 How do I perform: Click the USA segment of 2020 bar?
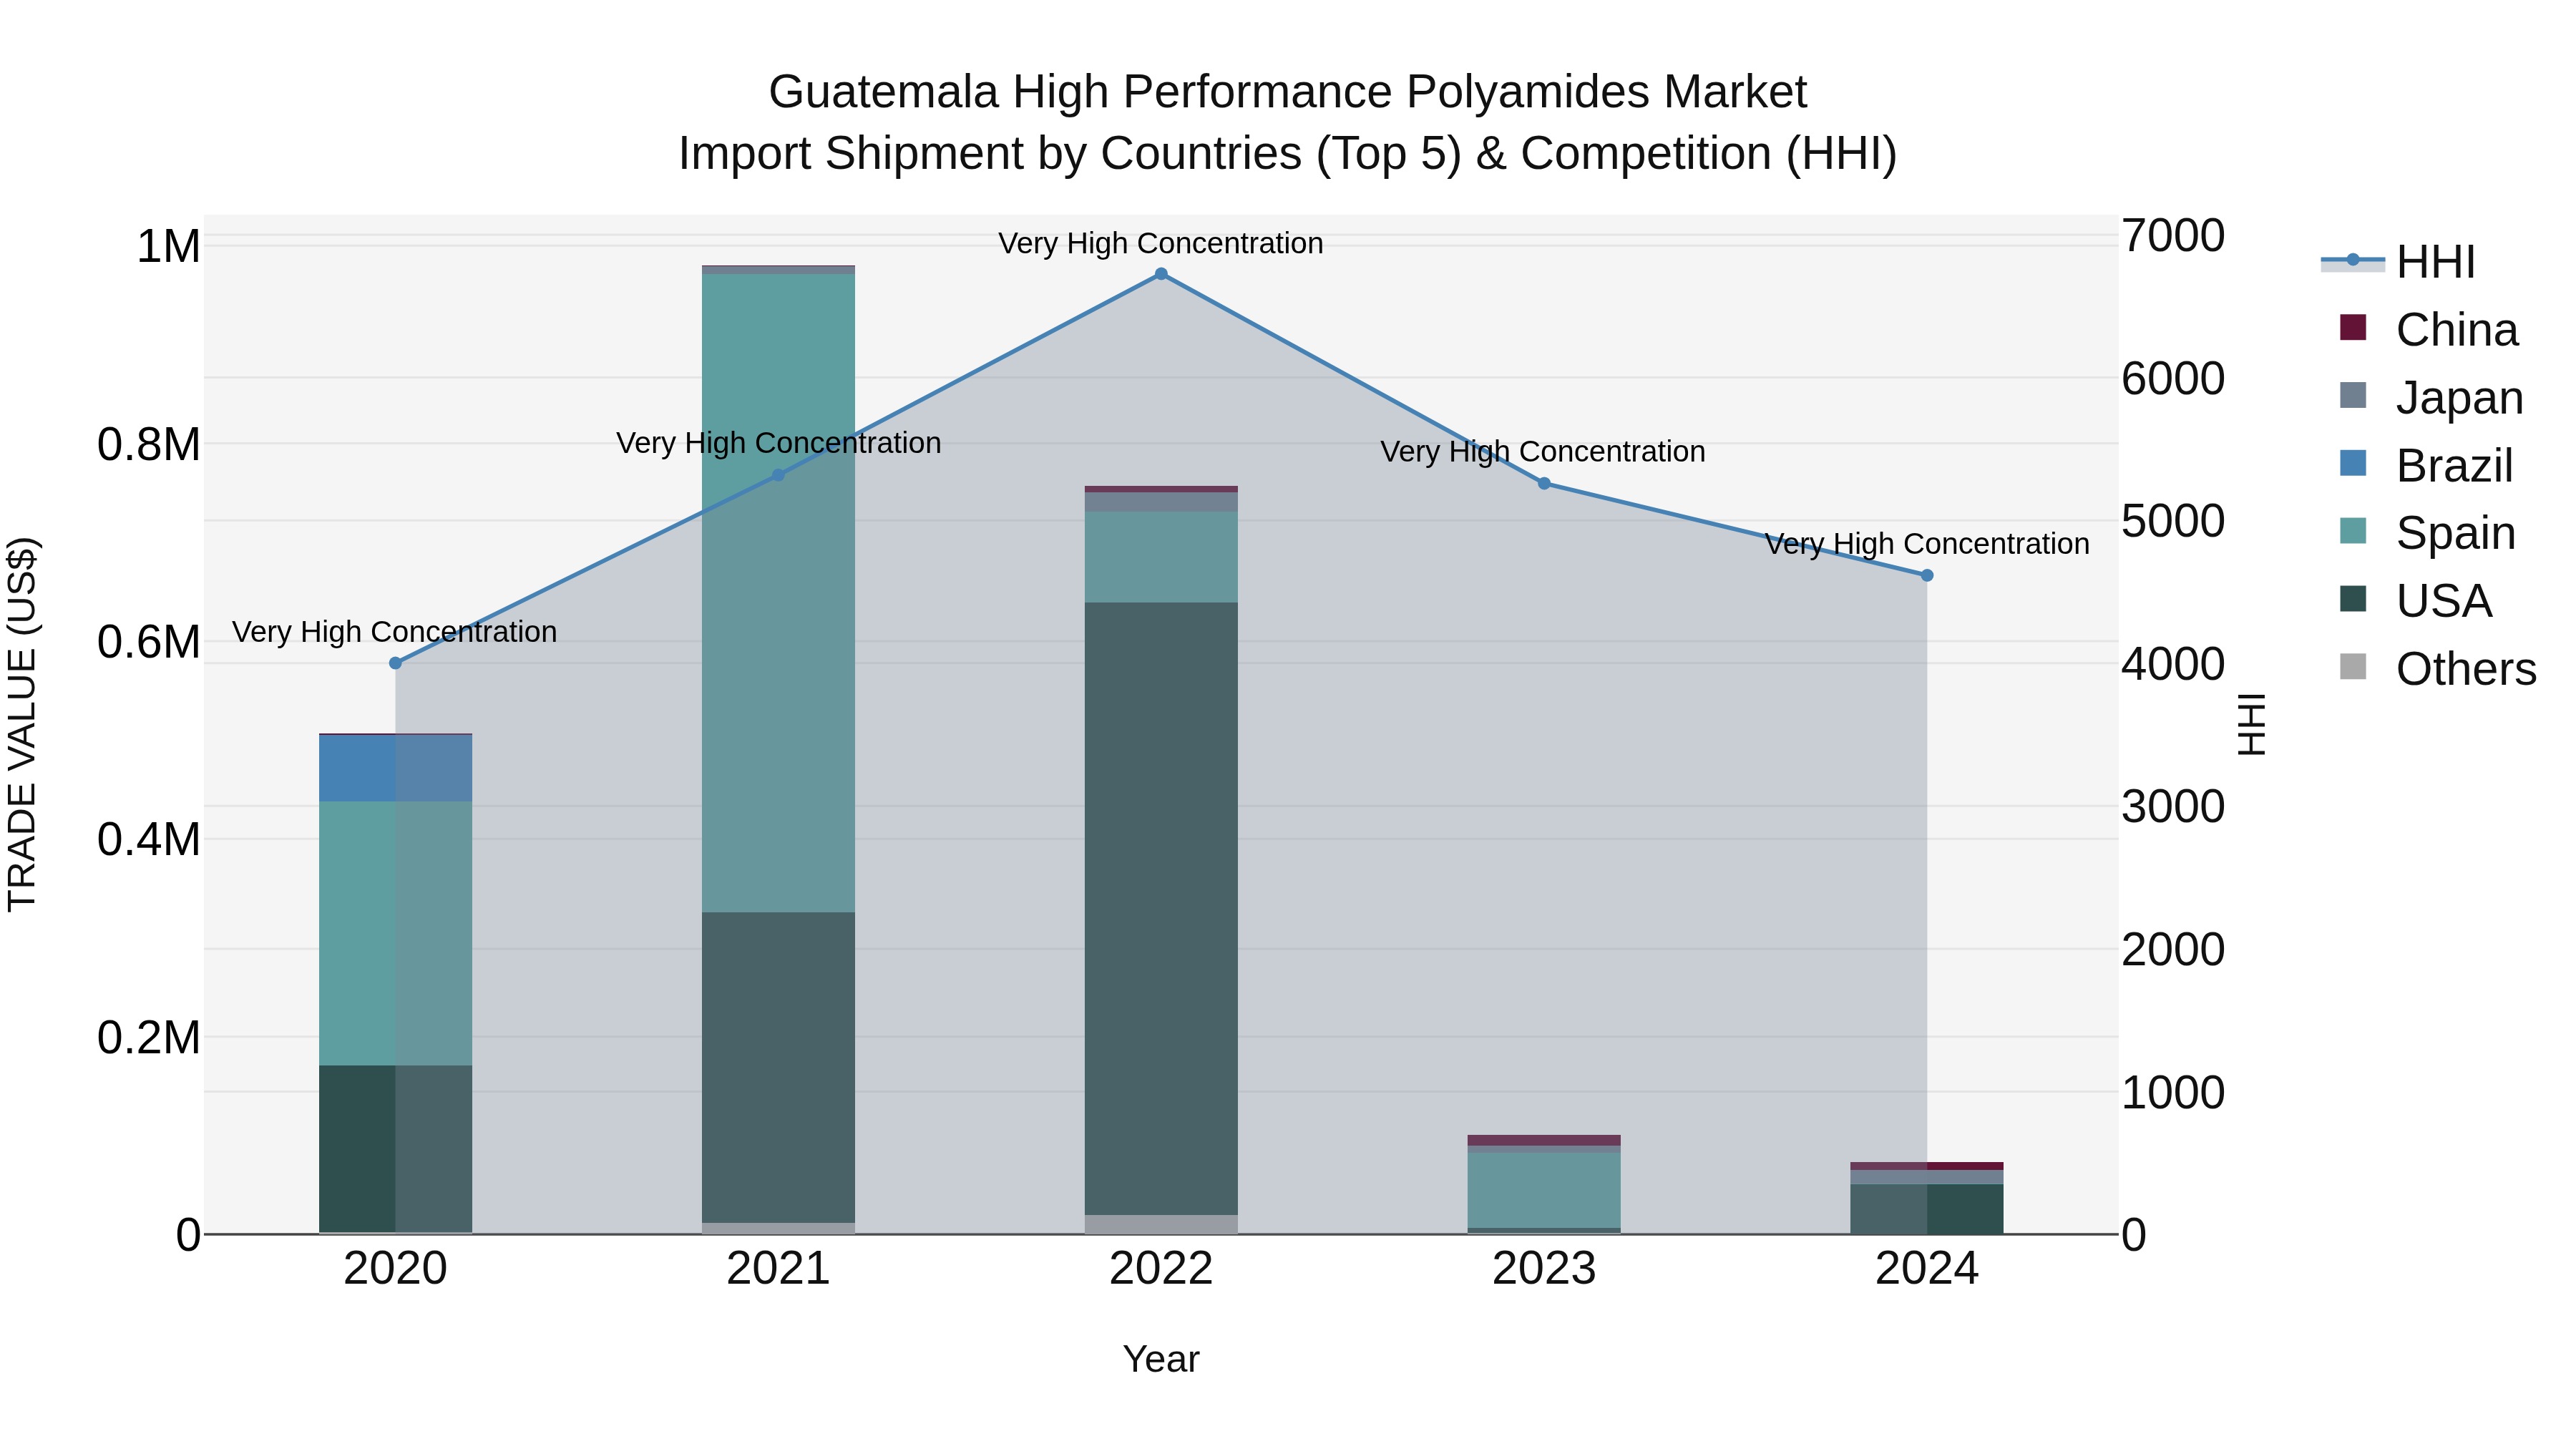[395, 1149]
